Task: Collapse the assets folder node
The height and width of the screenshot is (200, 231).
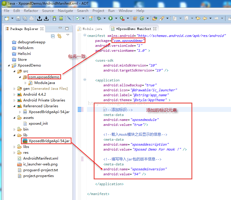Action: 14,118
